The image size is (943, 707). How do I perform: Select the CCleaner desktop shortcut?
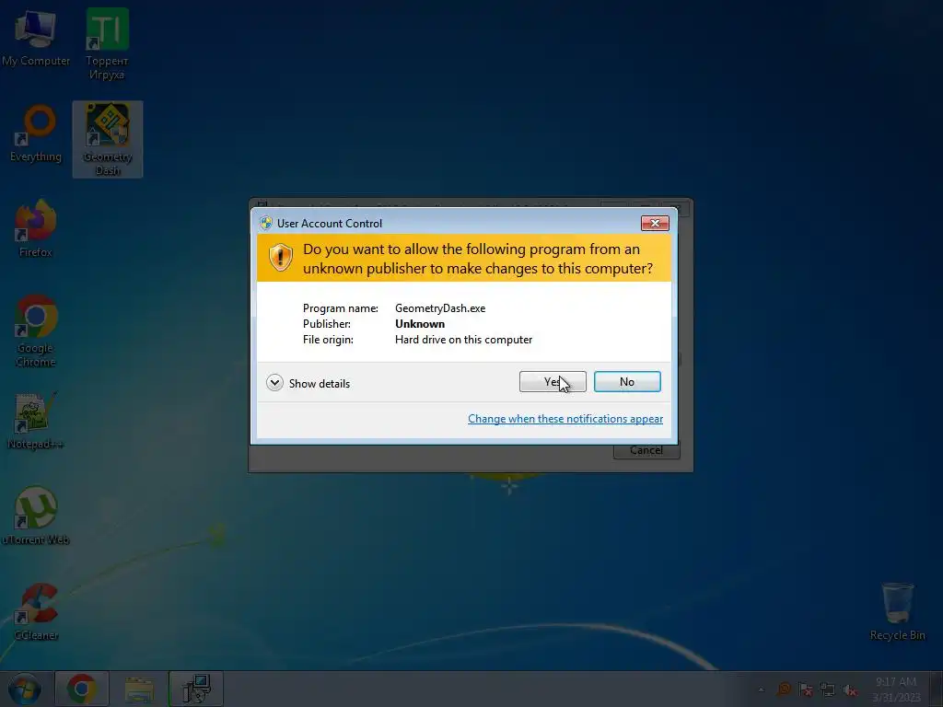[36, 612]
